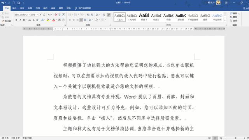Apply strikethrough formatting
Screen dimensions: 249x140
(30, 20)
